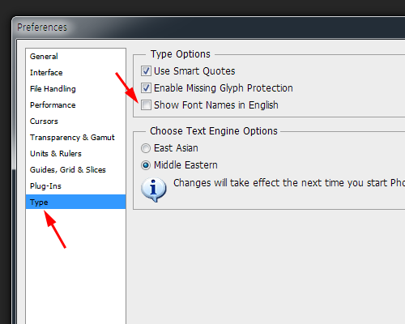The height and width of the screenshot is (324, 405).
Task: Select Plug-Ins in the preferences list
Action: click(x=75, y=186)
